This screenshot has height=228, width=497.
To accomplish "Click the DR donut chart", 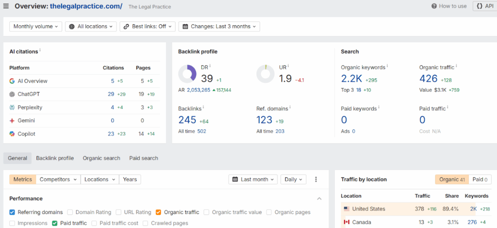I will [x=187, y=74].
